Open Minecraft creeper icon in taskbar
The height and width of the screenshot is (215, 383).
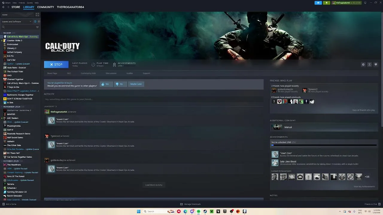(x=212, y=211)
